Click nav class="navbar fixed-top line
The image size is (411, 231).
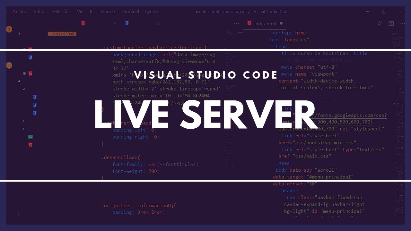324,198
